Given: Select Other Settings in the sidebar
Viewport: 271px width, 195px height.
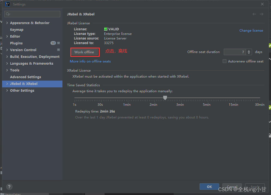Looking at the screenshot, I should click(22, 90).
